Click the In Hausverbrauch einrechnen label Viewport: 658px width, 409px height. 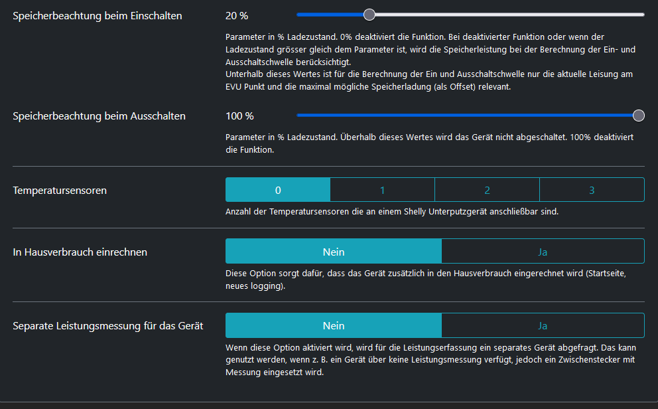coord(80,252)
